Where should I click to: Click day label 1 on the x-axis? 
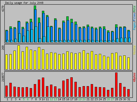point(7,99)
